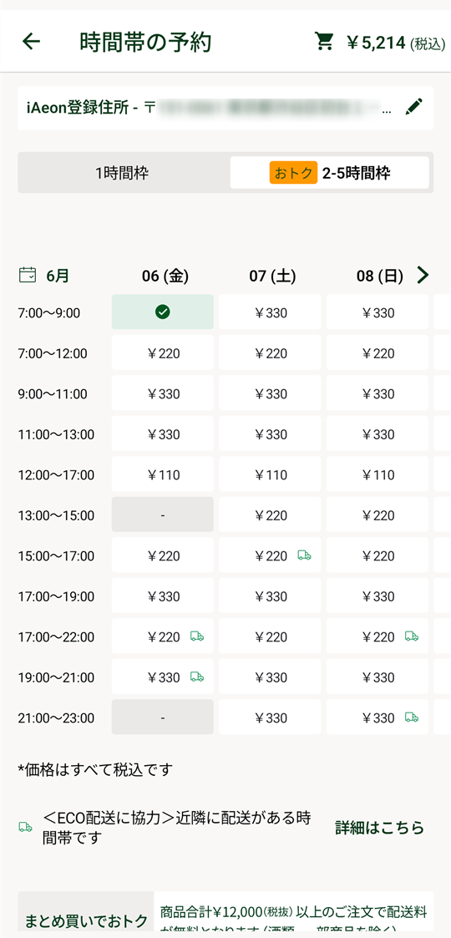Open the 詳細はこちら link
This screenshot has height=938, width=451.
pos(379,828)
